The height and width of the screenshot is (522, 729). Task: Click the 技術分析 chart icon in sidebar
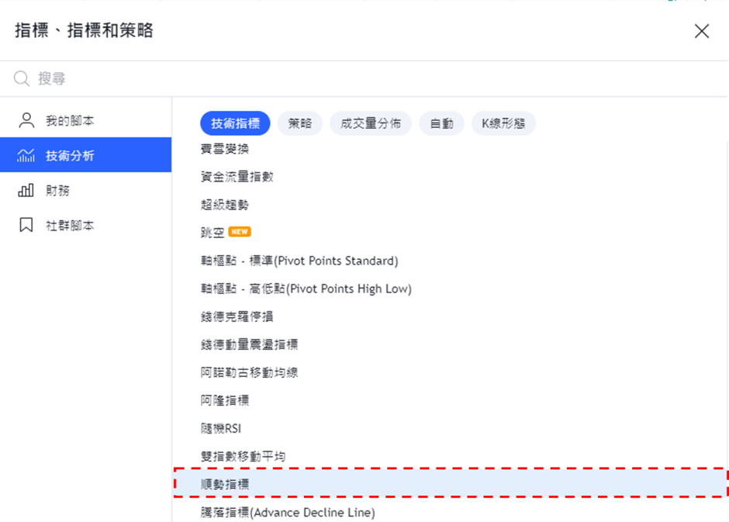[26, 156]
